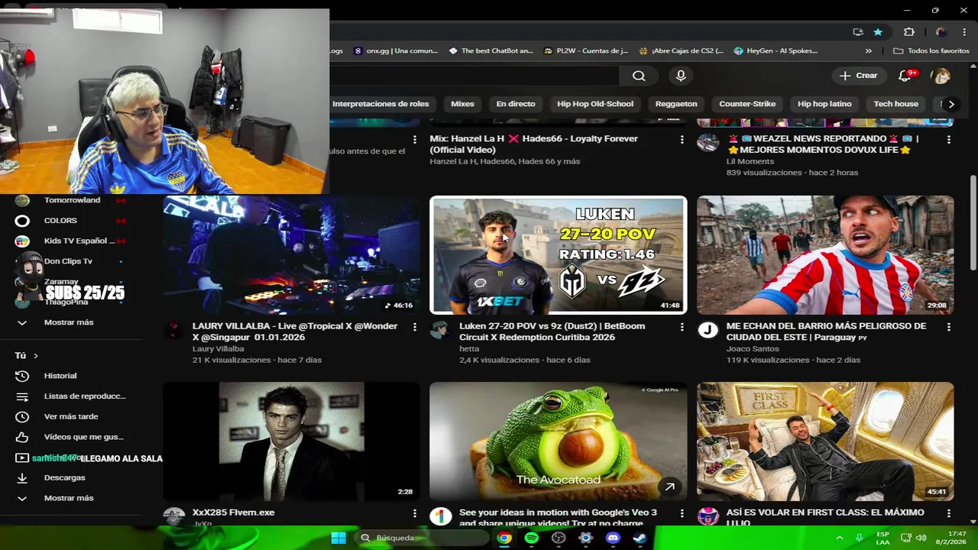Open options for XxX285 Fivem.exe video
The height and width of the screenshot is (550, 978).
415,513
